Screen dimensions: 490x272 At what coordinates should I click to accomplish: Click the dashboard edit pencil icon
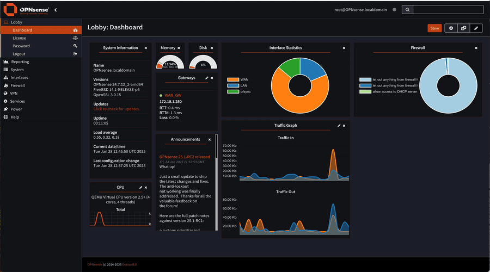coord(476,28)
